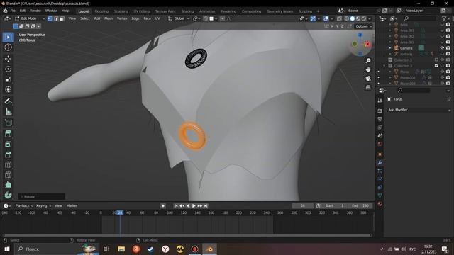Click the pan view hand icon

tap(368, 69)
